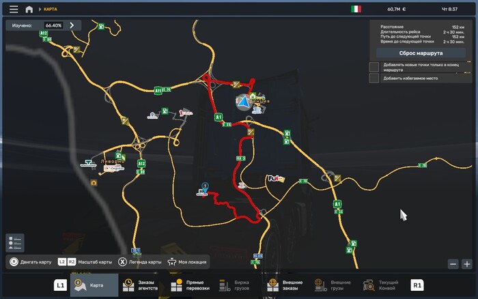Open the hamburger main menu
478x299 pixels.
coord(14,10)
